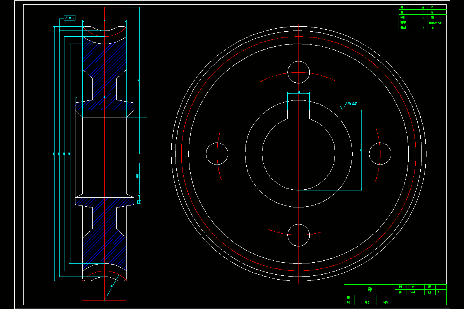Select the rotated bore diameter dimension text

click(138, 175)
